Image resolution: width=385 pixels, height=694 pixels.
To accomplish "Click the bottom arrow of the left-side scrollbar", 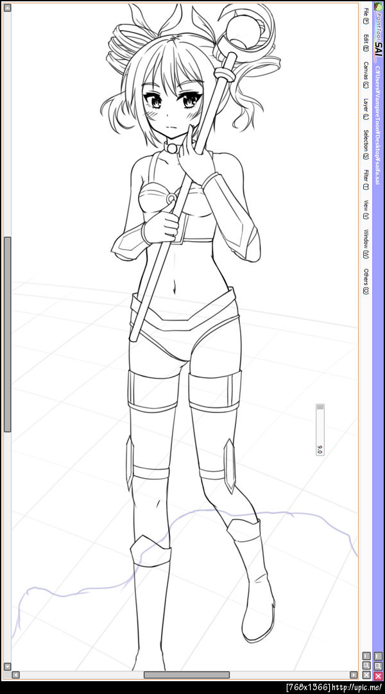I will click(x=7, y=666).
